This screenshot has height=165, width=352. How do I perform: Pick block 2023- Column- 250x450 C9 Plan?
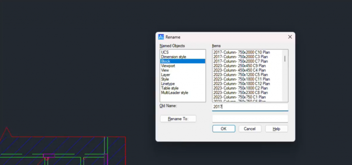(x=240, y=66)
